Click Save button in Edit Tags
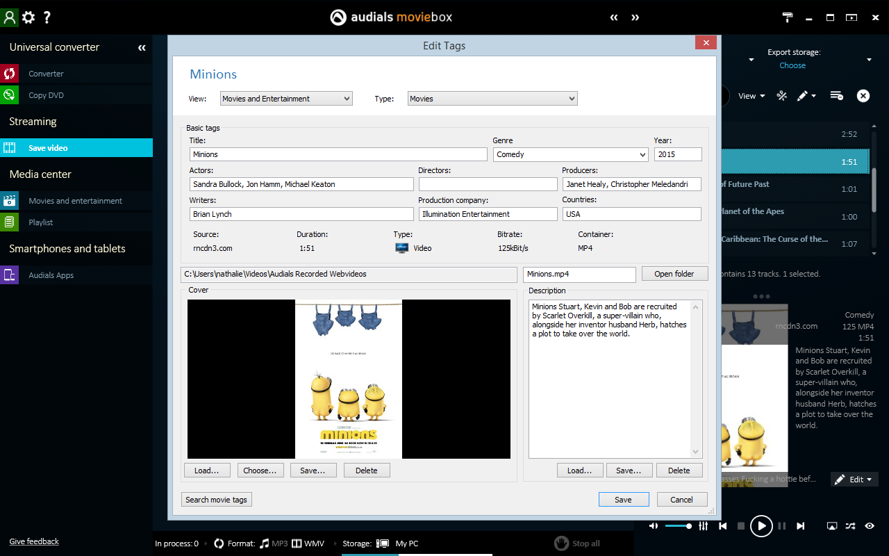 click(624, 500)
